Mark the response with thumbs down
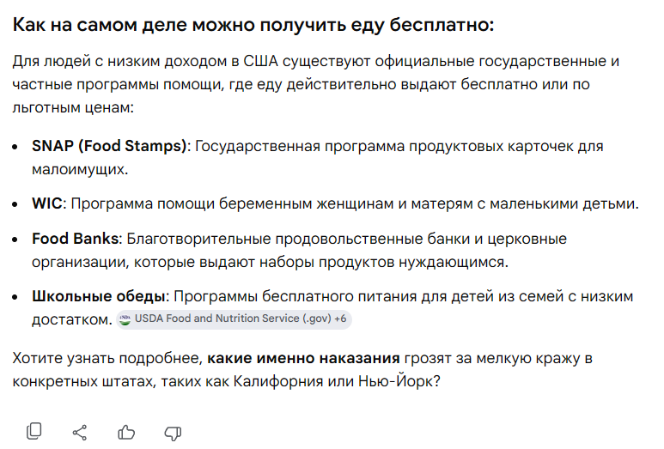664x449 pixels. pyautogui.click(x=173, y=433)
